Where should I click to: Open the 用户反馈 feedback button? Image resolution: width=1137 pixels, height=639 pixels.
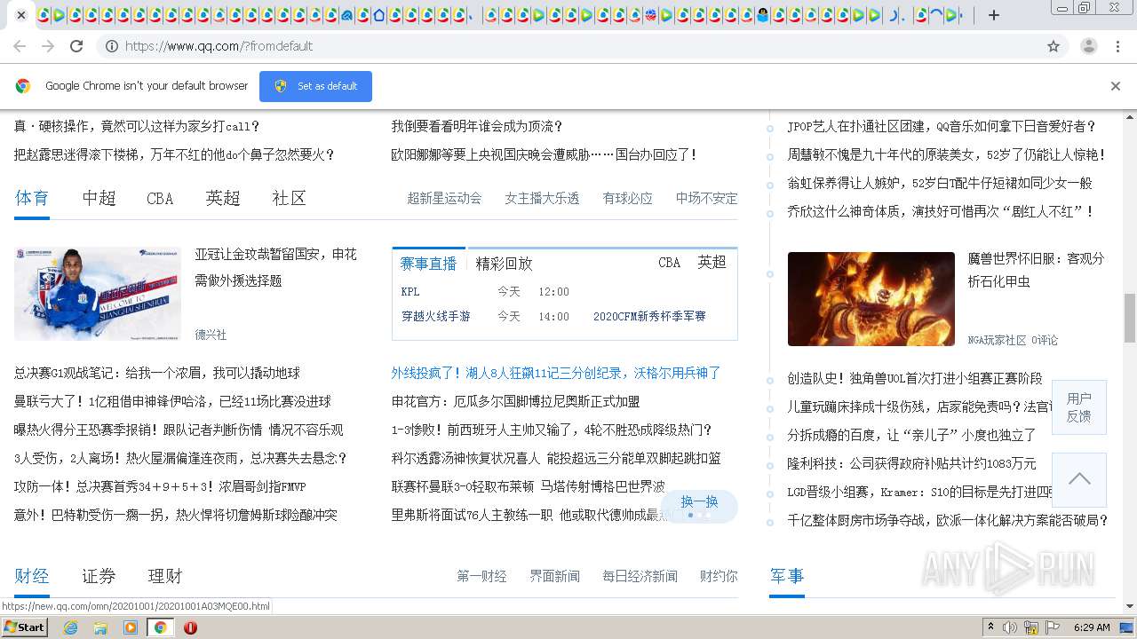click(1079, 407)
